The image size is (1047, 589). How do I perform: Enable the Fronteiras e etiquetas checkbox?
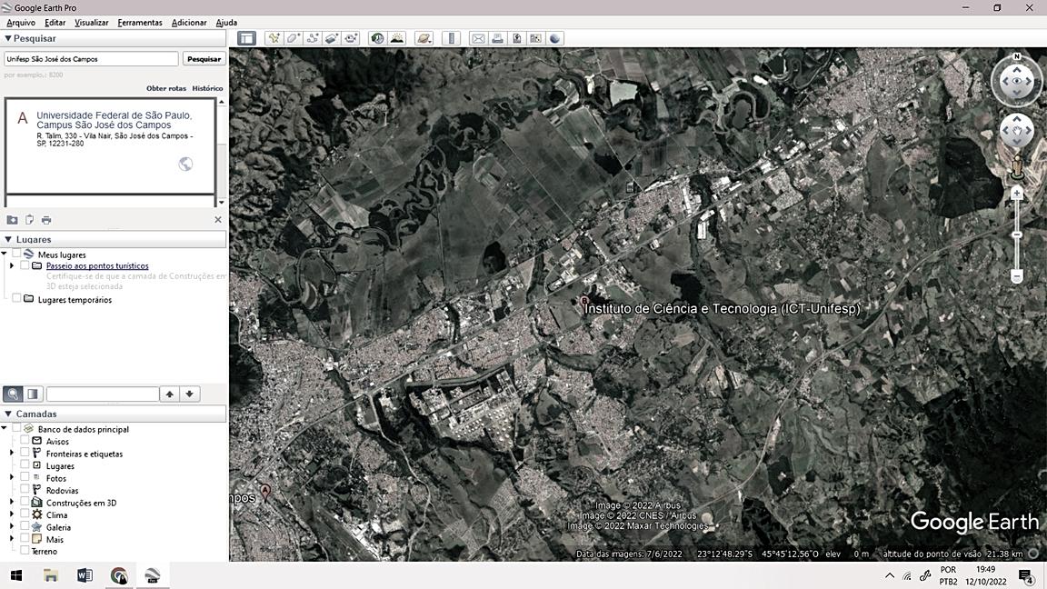pos(25,453)
